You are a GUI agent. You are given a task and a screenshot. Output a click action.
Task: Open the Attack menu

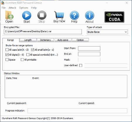(x=12, y=8)
